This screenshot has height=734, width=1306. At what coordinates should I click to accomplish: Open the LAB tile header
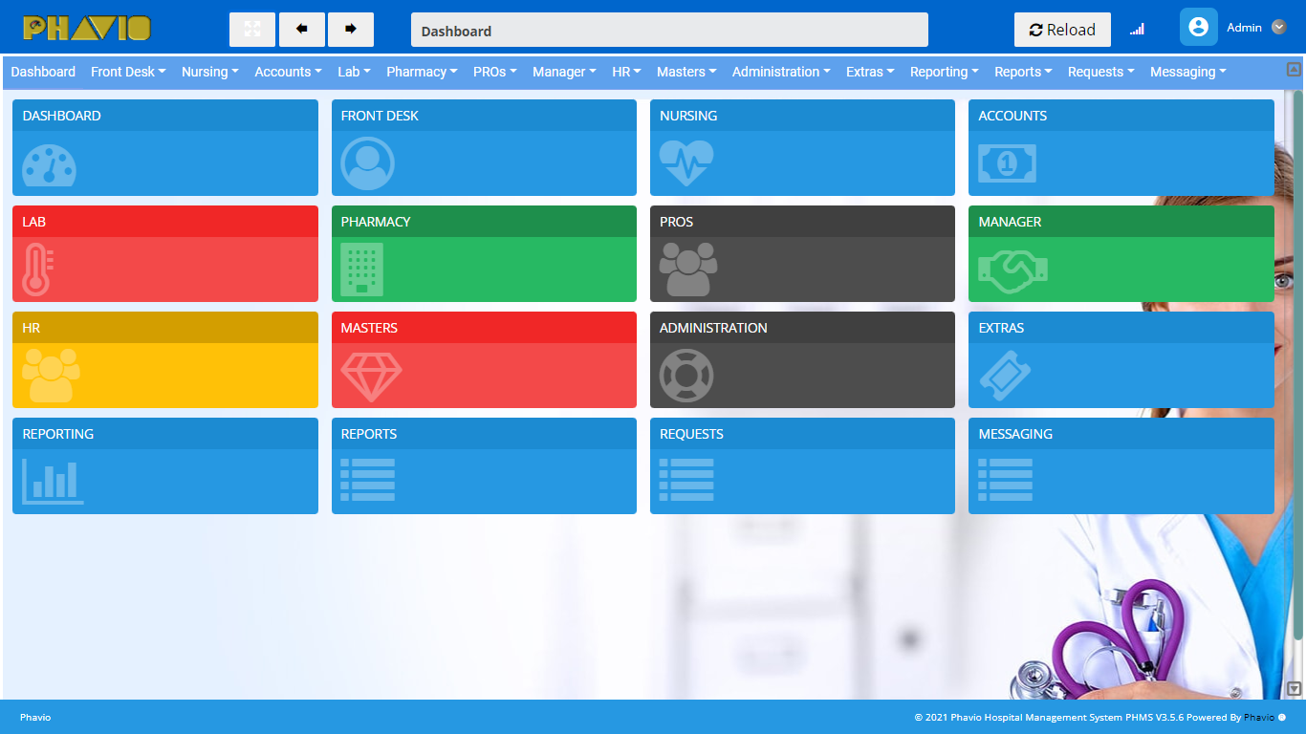(x=165, y=222)
